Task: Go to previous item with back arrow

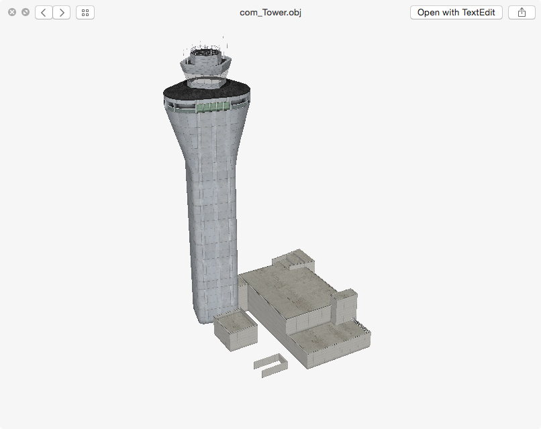Action: point(44,13)
